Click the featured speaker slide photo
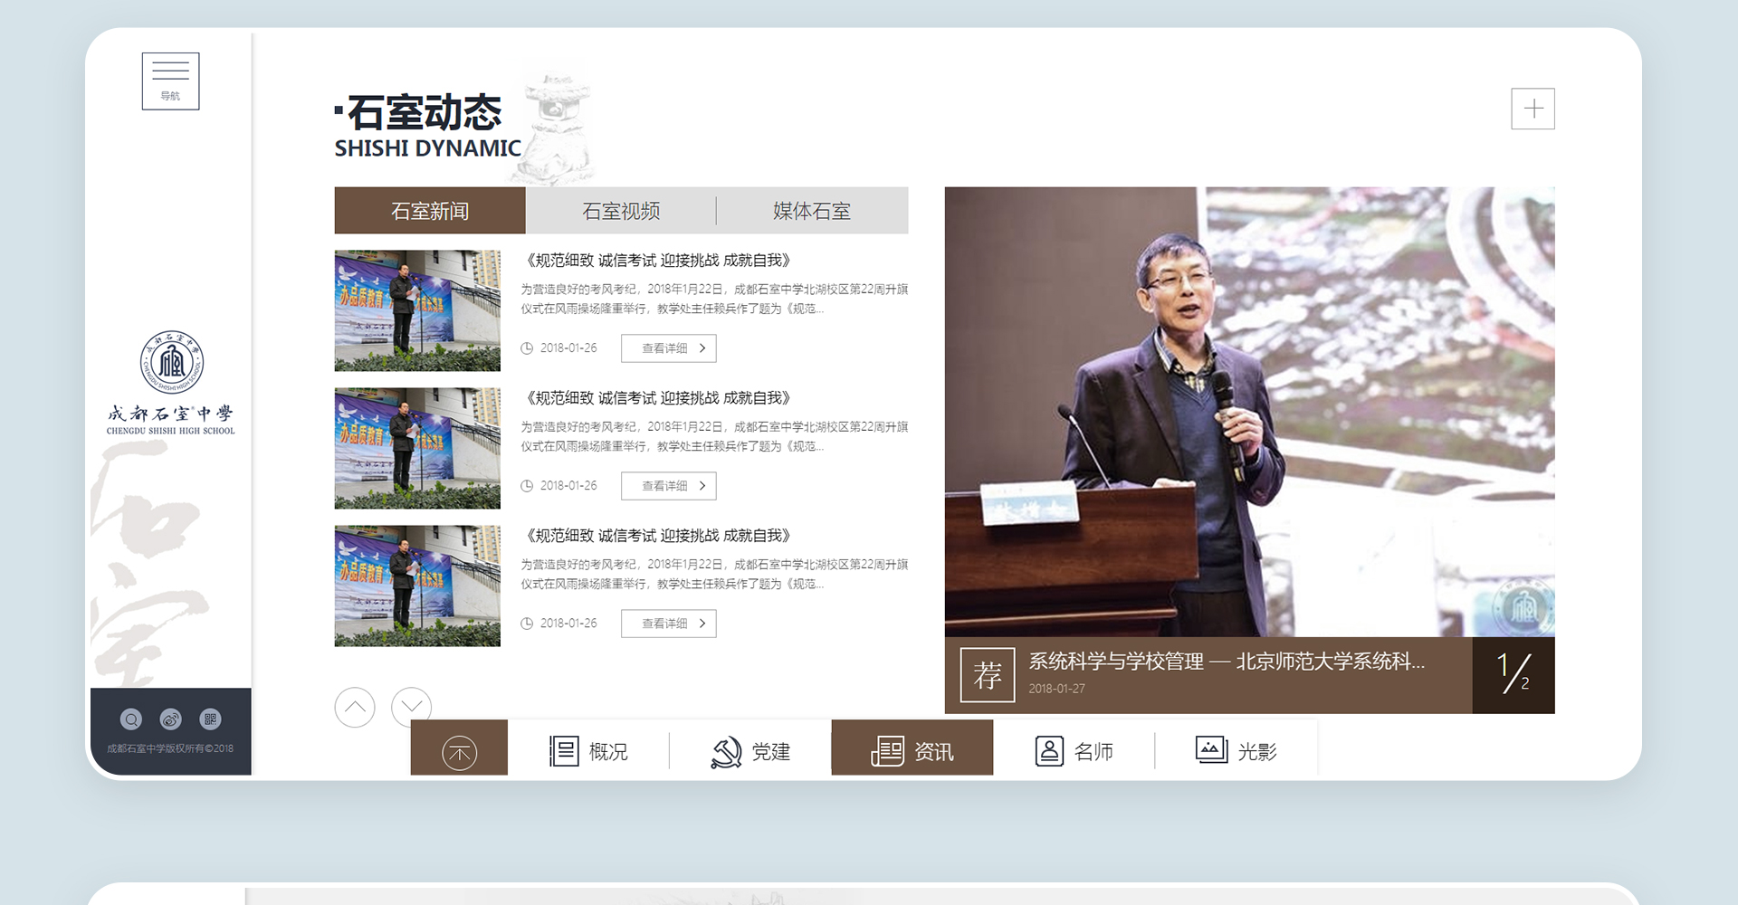The image size is (1738, 905). coord(1249,412)
